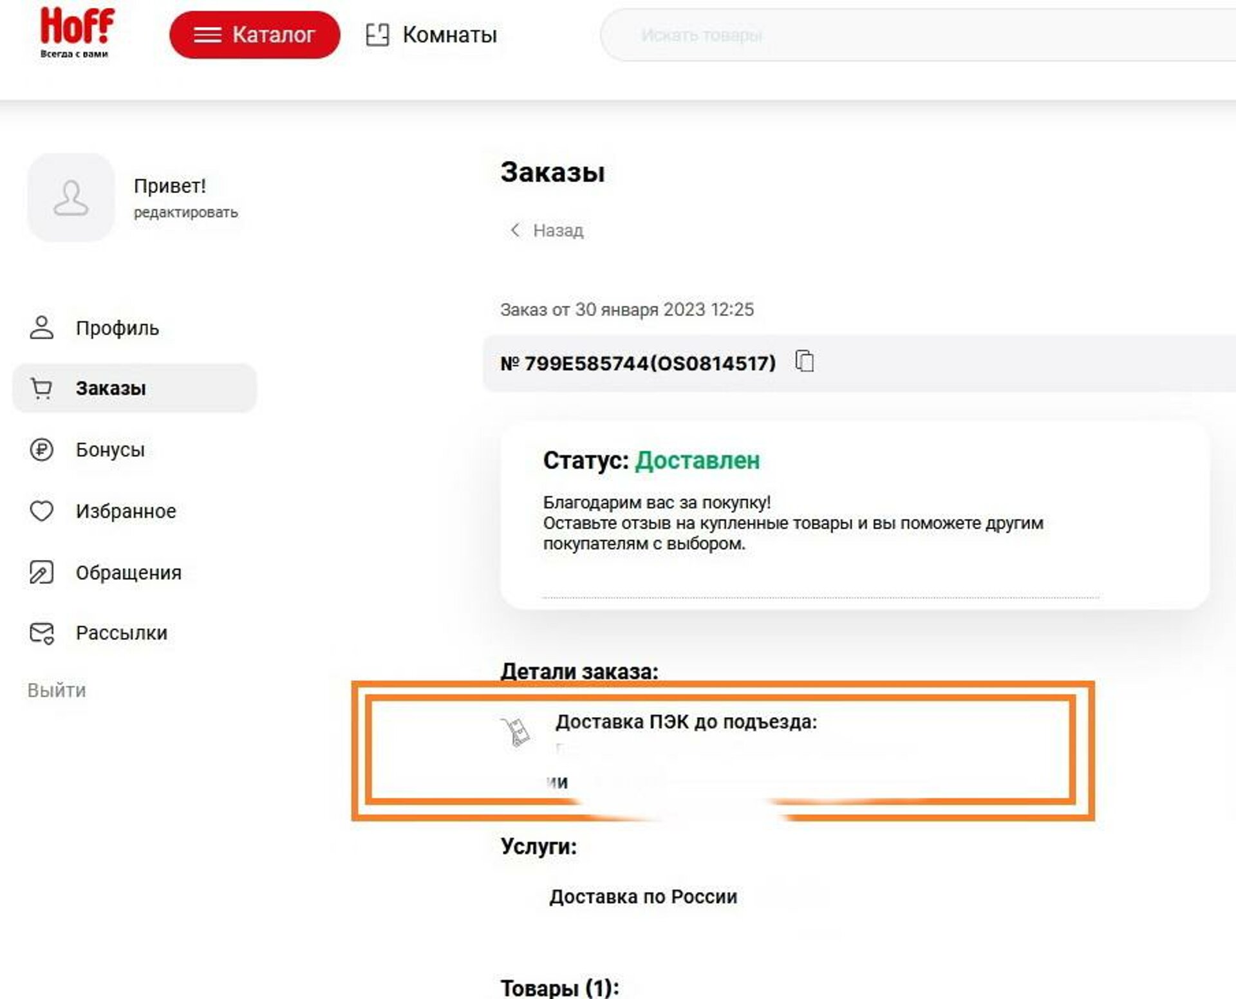Click the Доставка ПЭК до подъезда text
Image resolution: width=1236 pixels, height=999 pixels.
686,722
